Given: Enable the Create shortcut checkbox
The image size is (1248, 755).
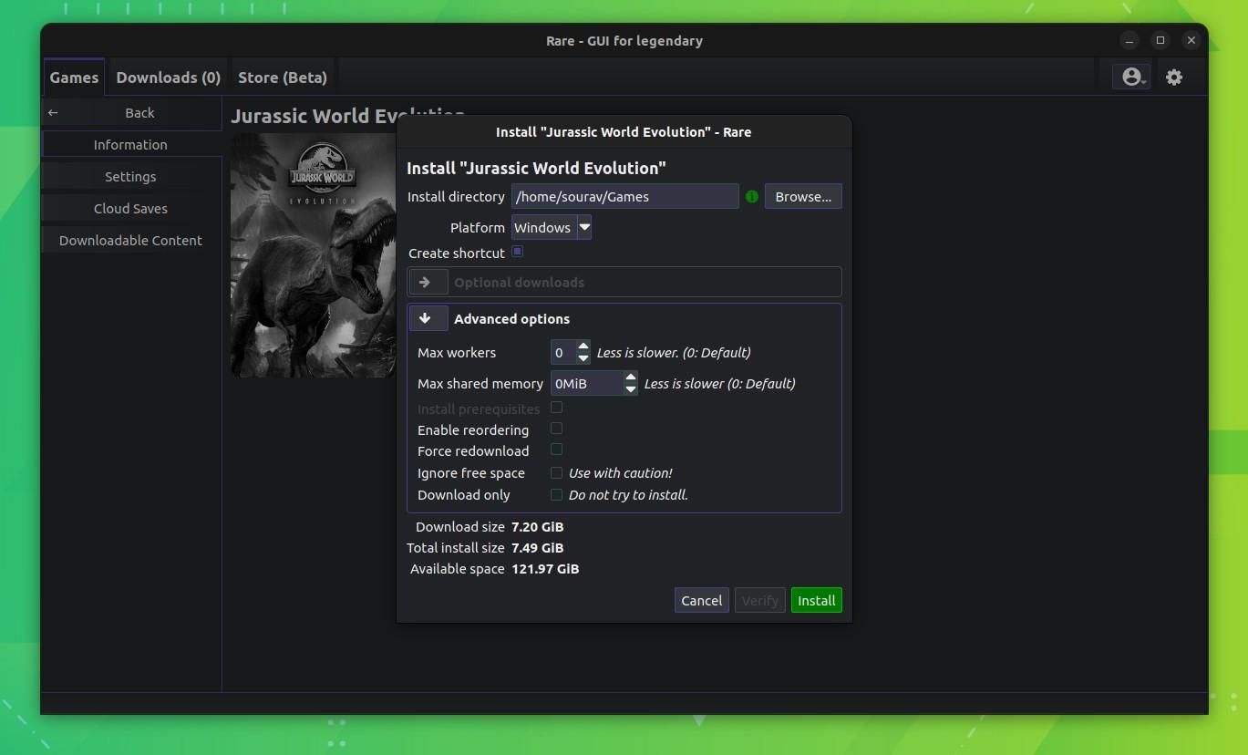Looking at the screenshot, I should 517,252.
